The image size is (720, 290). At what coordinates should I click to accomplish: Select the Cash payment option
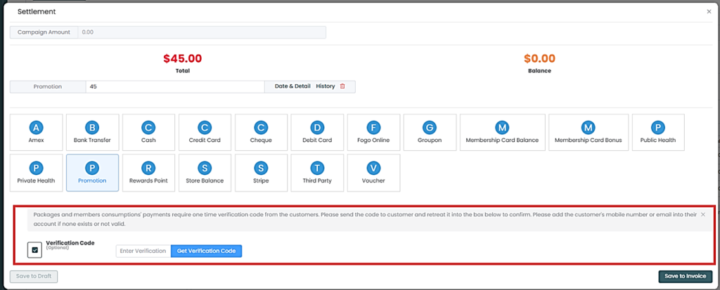(x=148, y=133)
